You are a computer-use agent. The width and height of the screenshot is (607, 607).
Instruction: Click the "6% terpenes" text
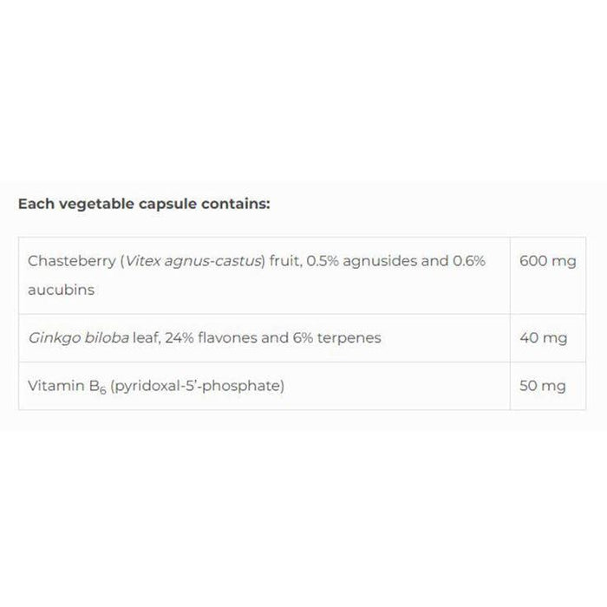[x=343, y=338]
